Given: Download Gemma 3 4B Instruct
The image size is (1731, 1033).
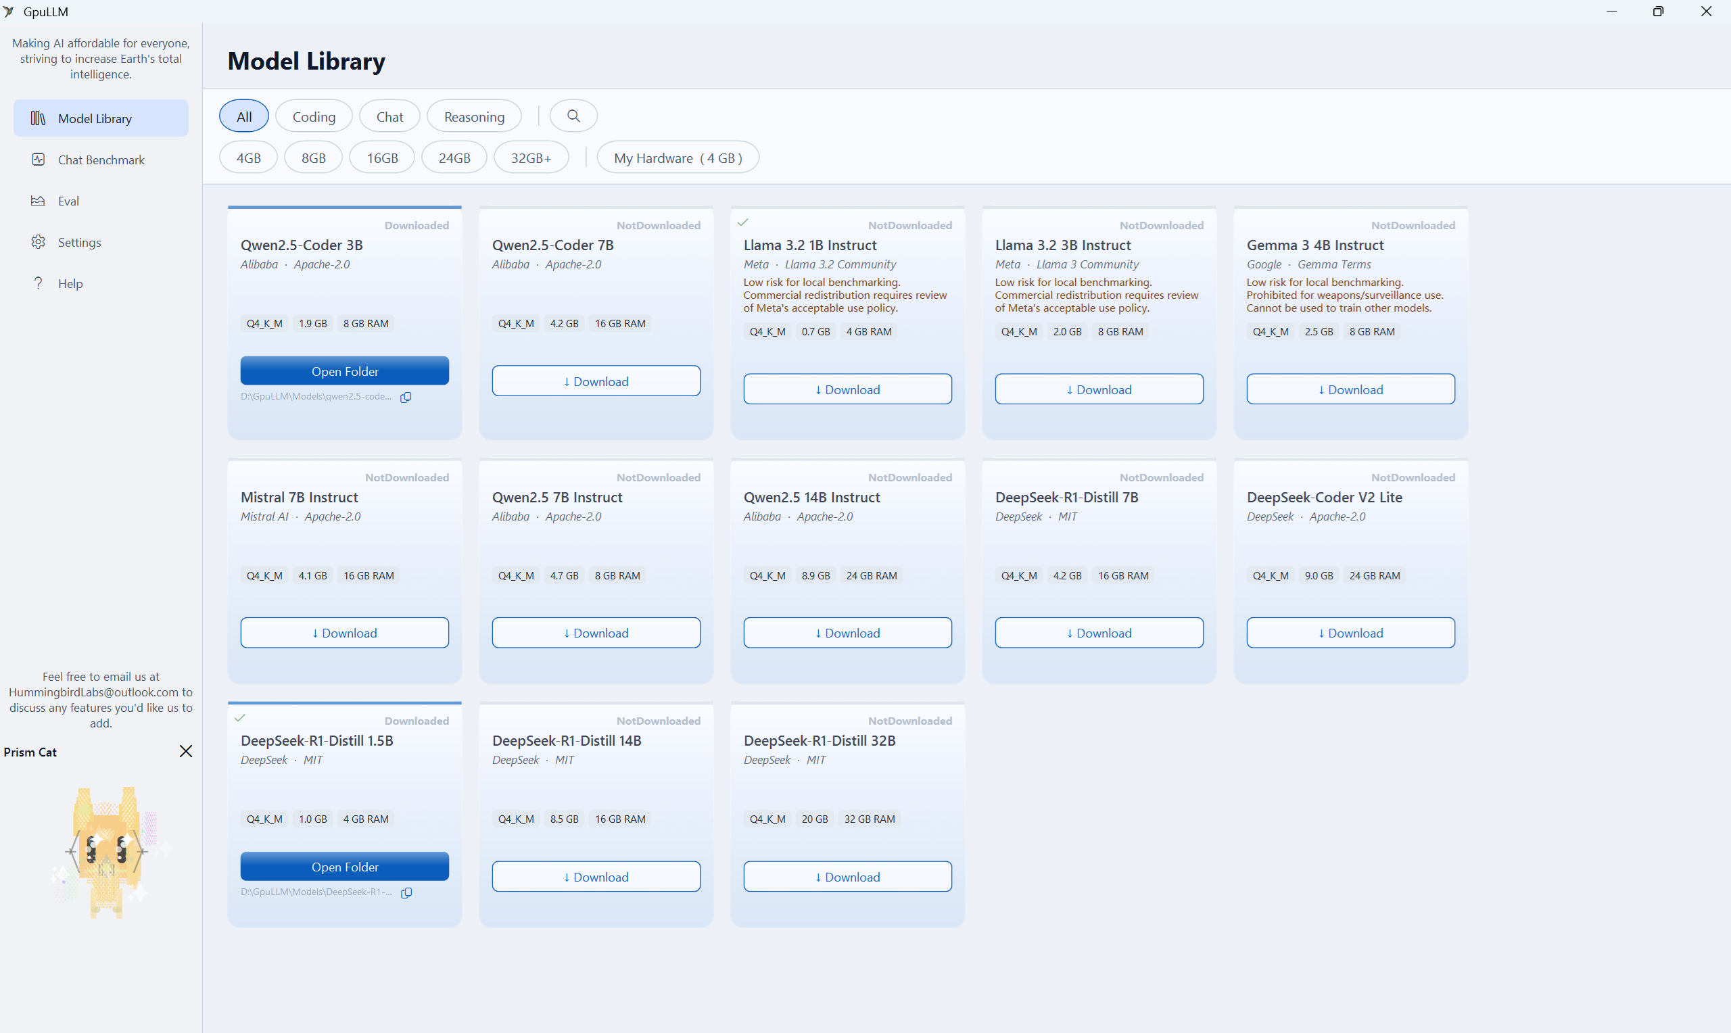Looking at the screenshot, I should coord(1351,389).
